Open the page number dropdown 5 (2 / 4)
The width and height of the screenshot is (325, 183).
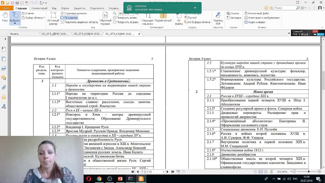tap(163, 172)
